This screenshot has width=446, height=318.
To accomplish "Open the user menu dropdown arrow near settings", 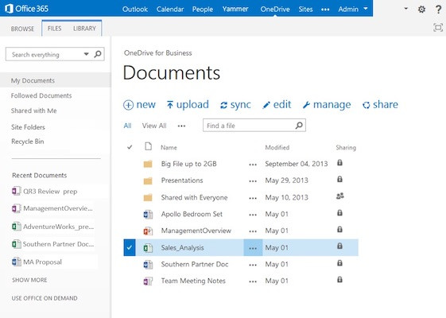I will (x=406, y=9).
